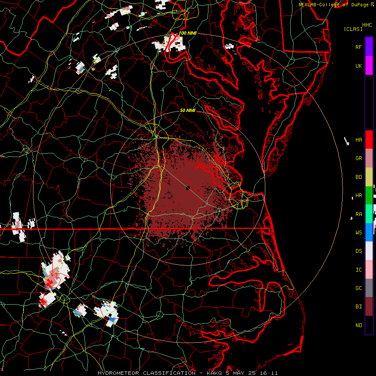Click the DS white legend swatch
This screenshot has height=376, width=376.
[369, 251]
